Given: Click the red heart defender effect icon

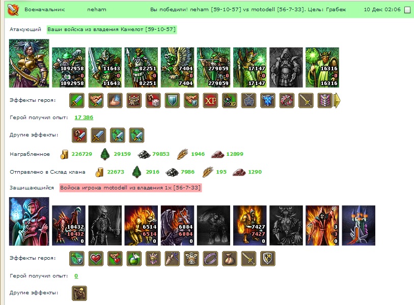Looking at the screenshot, I should (x=96, y=259).
